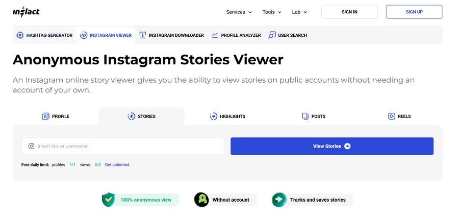Switch to the Profile tab
Viewport: 459px width, 217px height.
(56, 116)
